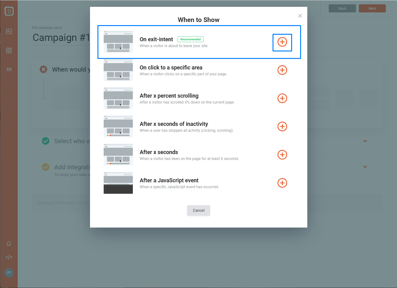Expand the Select who section chevron
The height and width of the screenshot is (288, 397).
click(x=365, y=141)
